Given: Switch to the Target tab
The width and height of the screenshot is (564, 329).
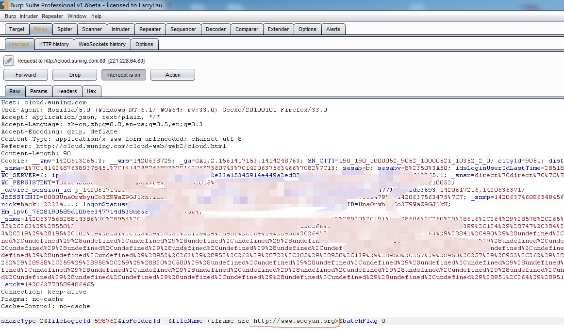Looking at the screenshot, I should tap(17, 29).
